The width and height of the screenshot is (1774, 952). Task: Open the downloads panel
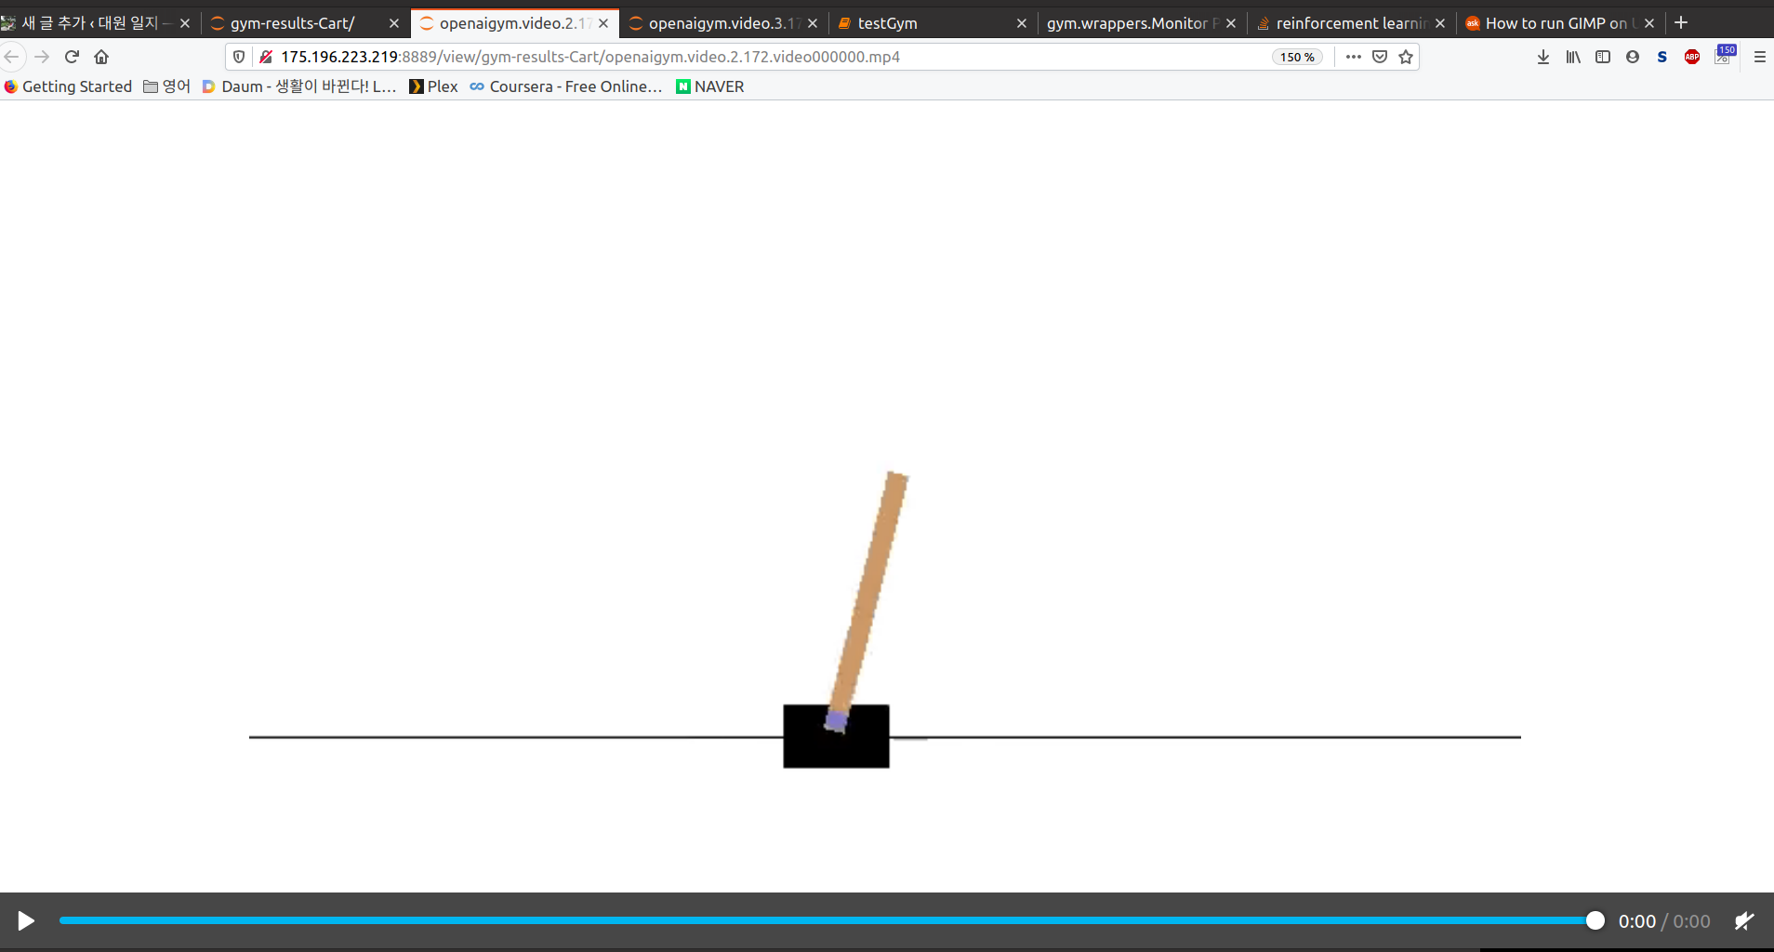point(1543,57)
